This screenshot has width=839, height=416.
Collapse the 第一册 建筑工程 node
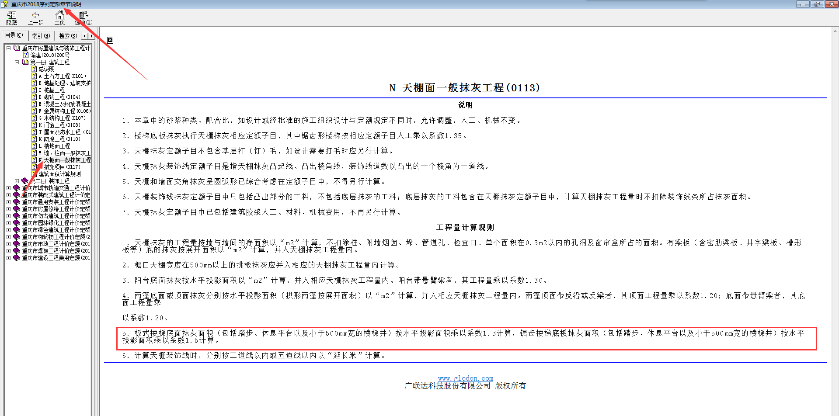(17, 62)
